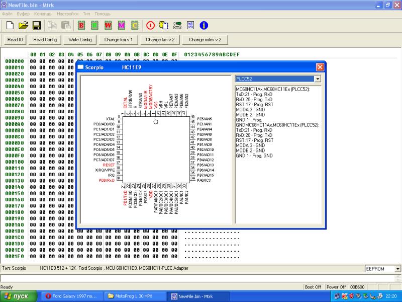Click the red W chip icon

[108, 25]
